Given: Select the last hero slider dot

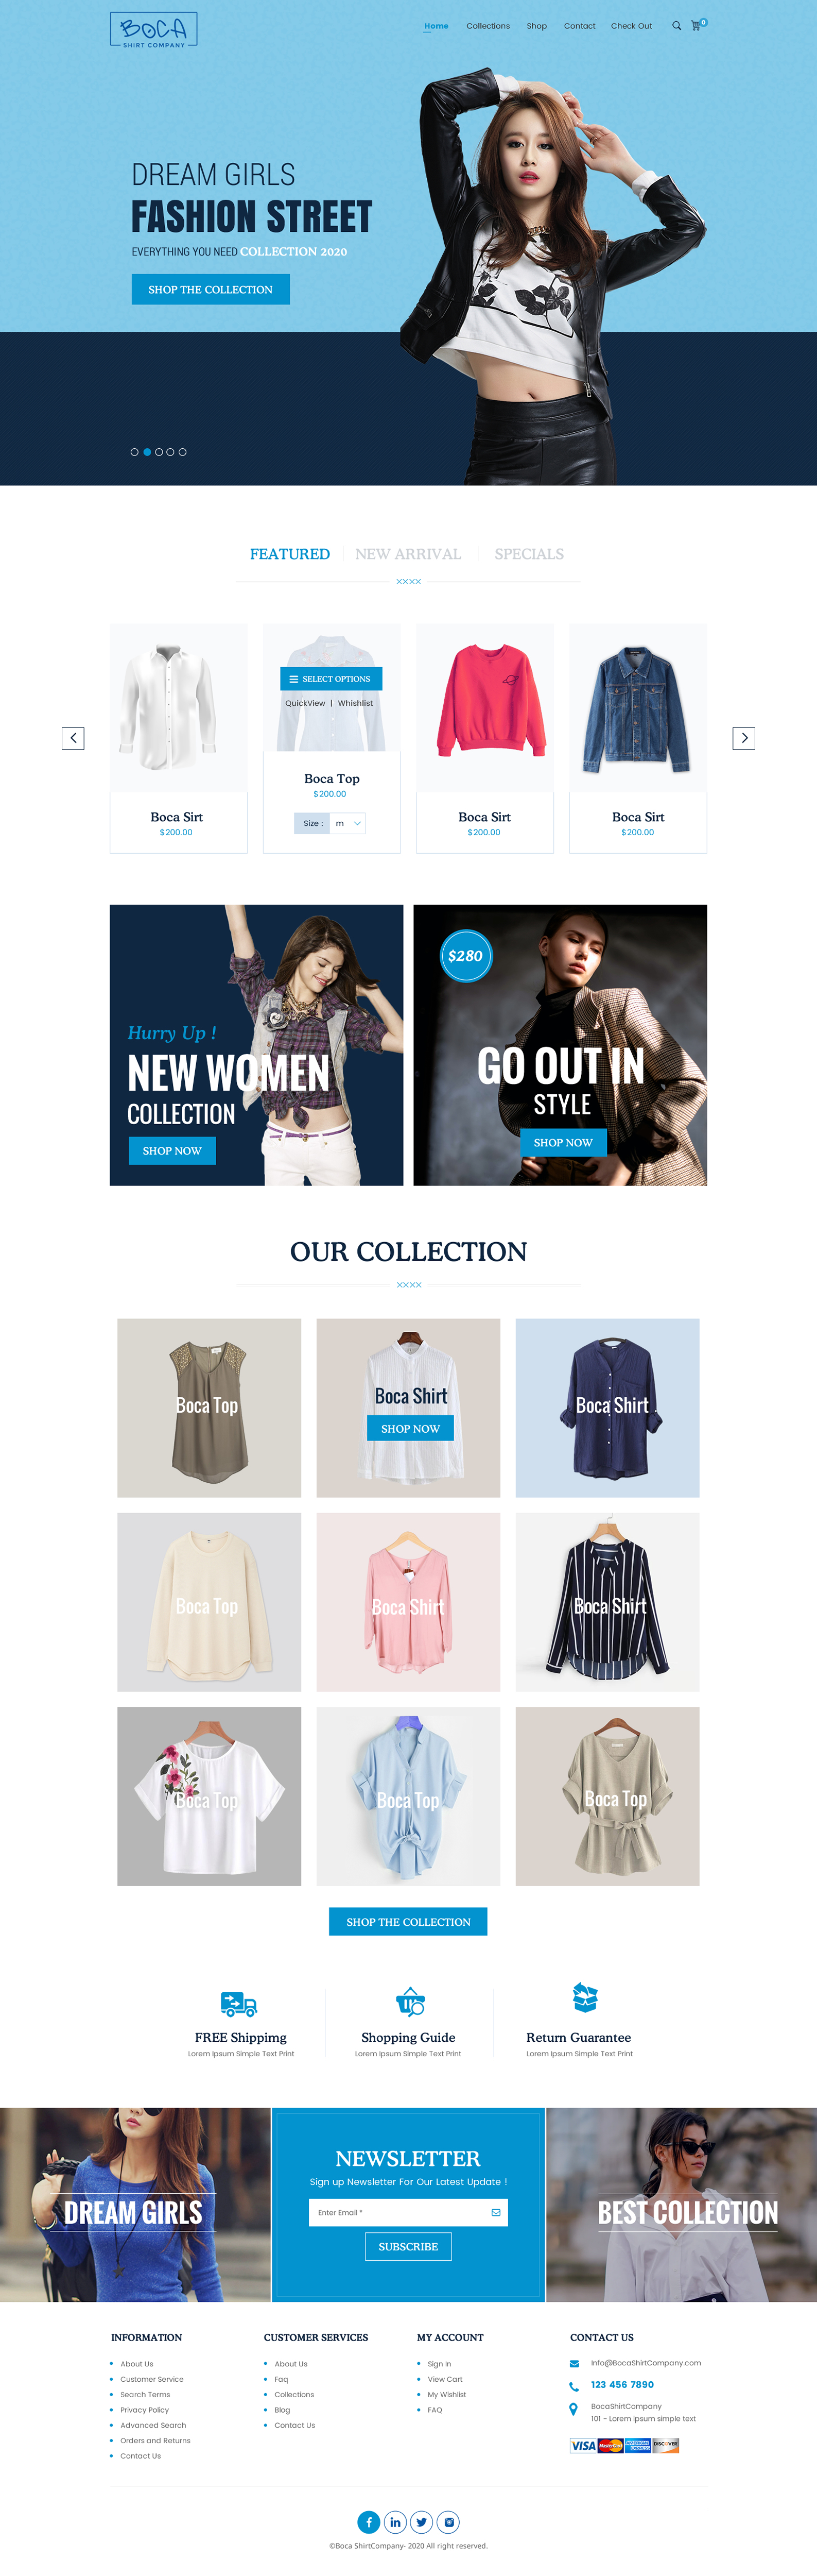Looking at the screenshot, I should pos(183,452).
